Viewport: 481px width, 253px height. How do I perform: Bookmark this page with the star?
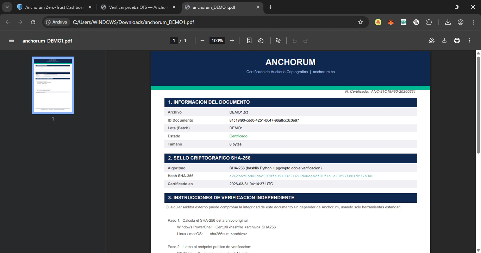point(361,22)
